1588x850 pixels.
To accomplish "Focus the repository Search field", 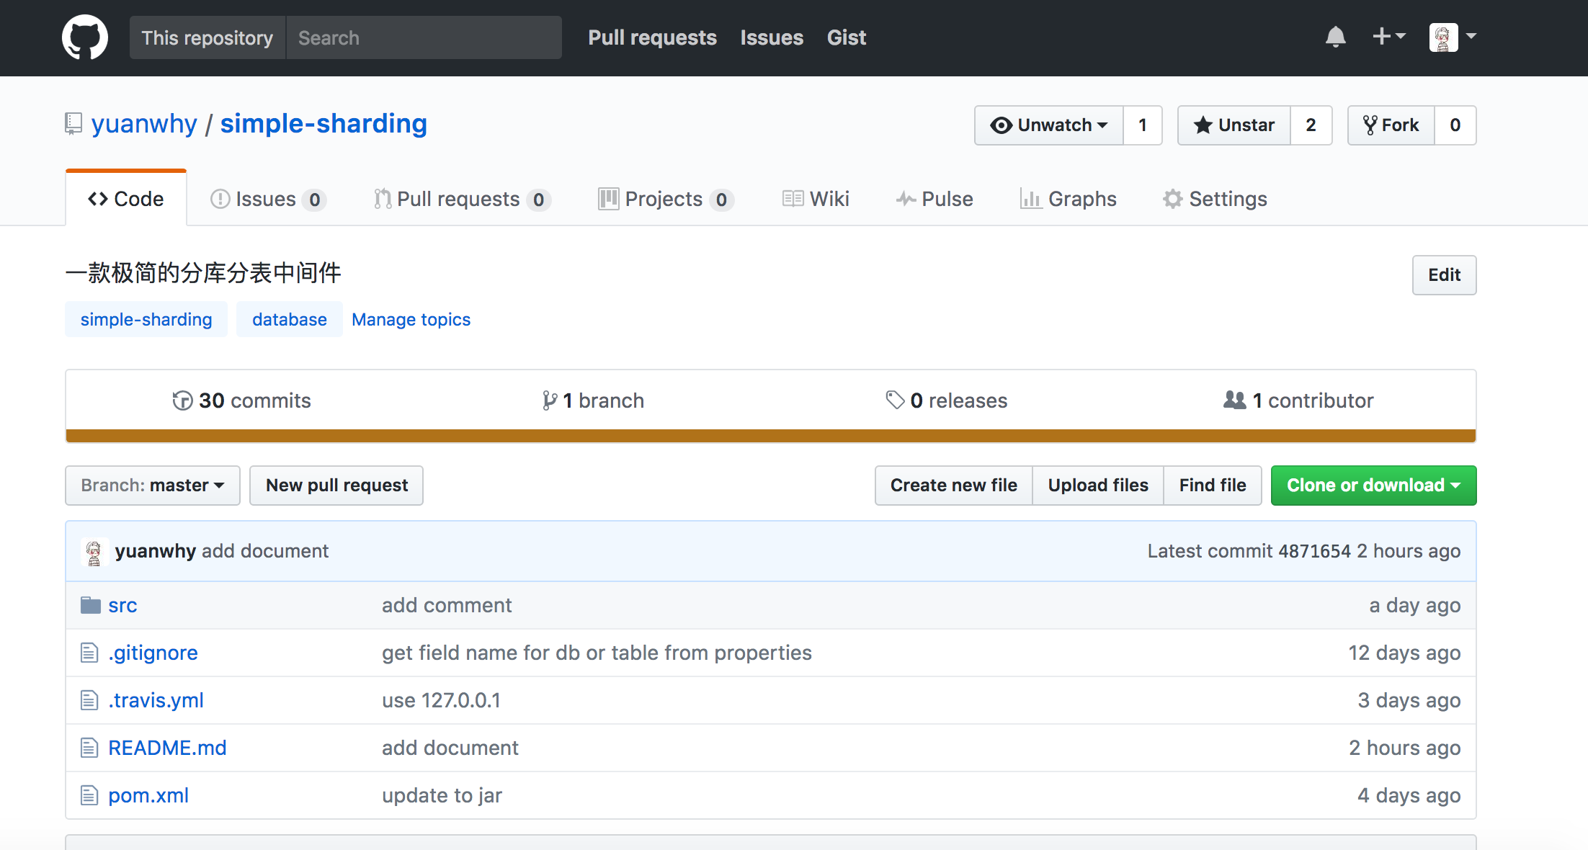I will 424,38.
